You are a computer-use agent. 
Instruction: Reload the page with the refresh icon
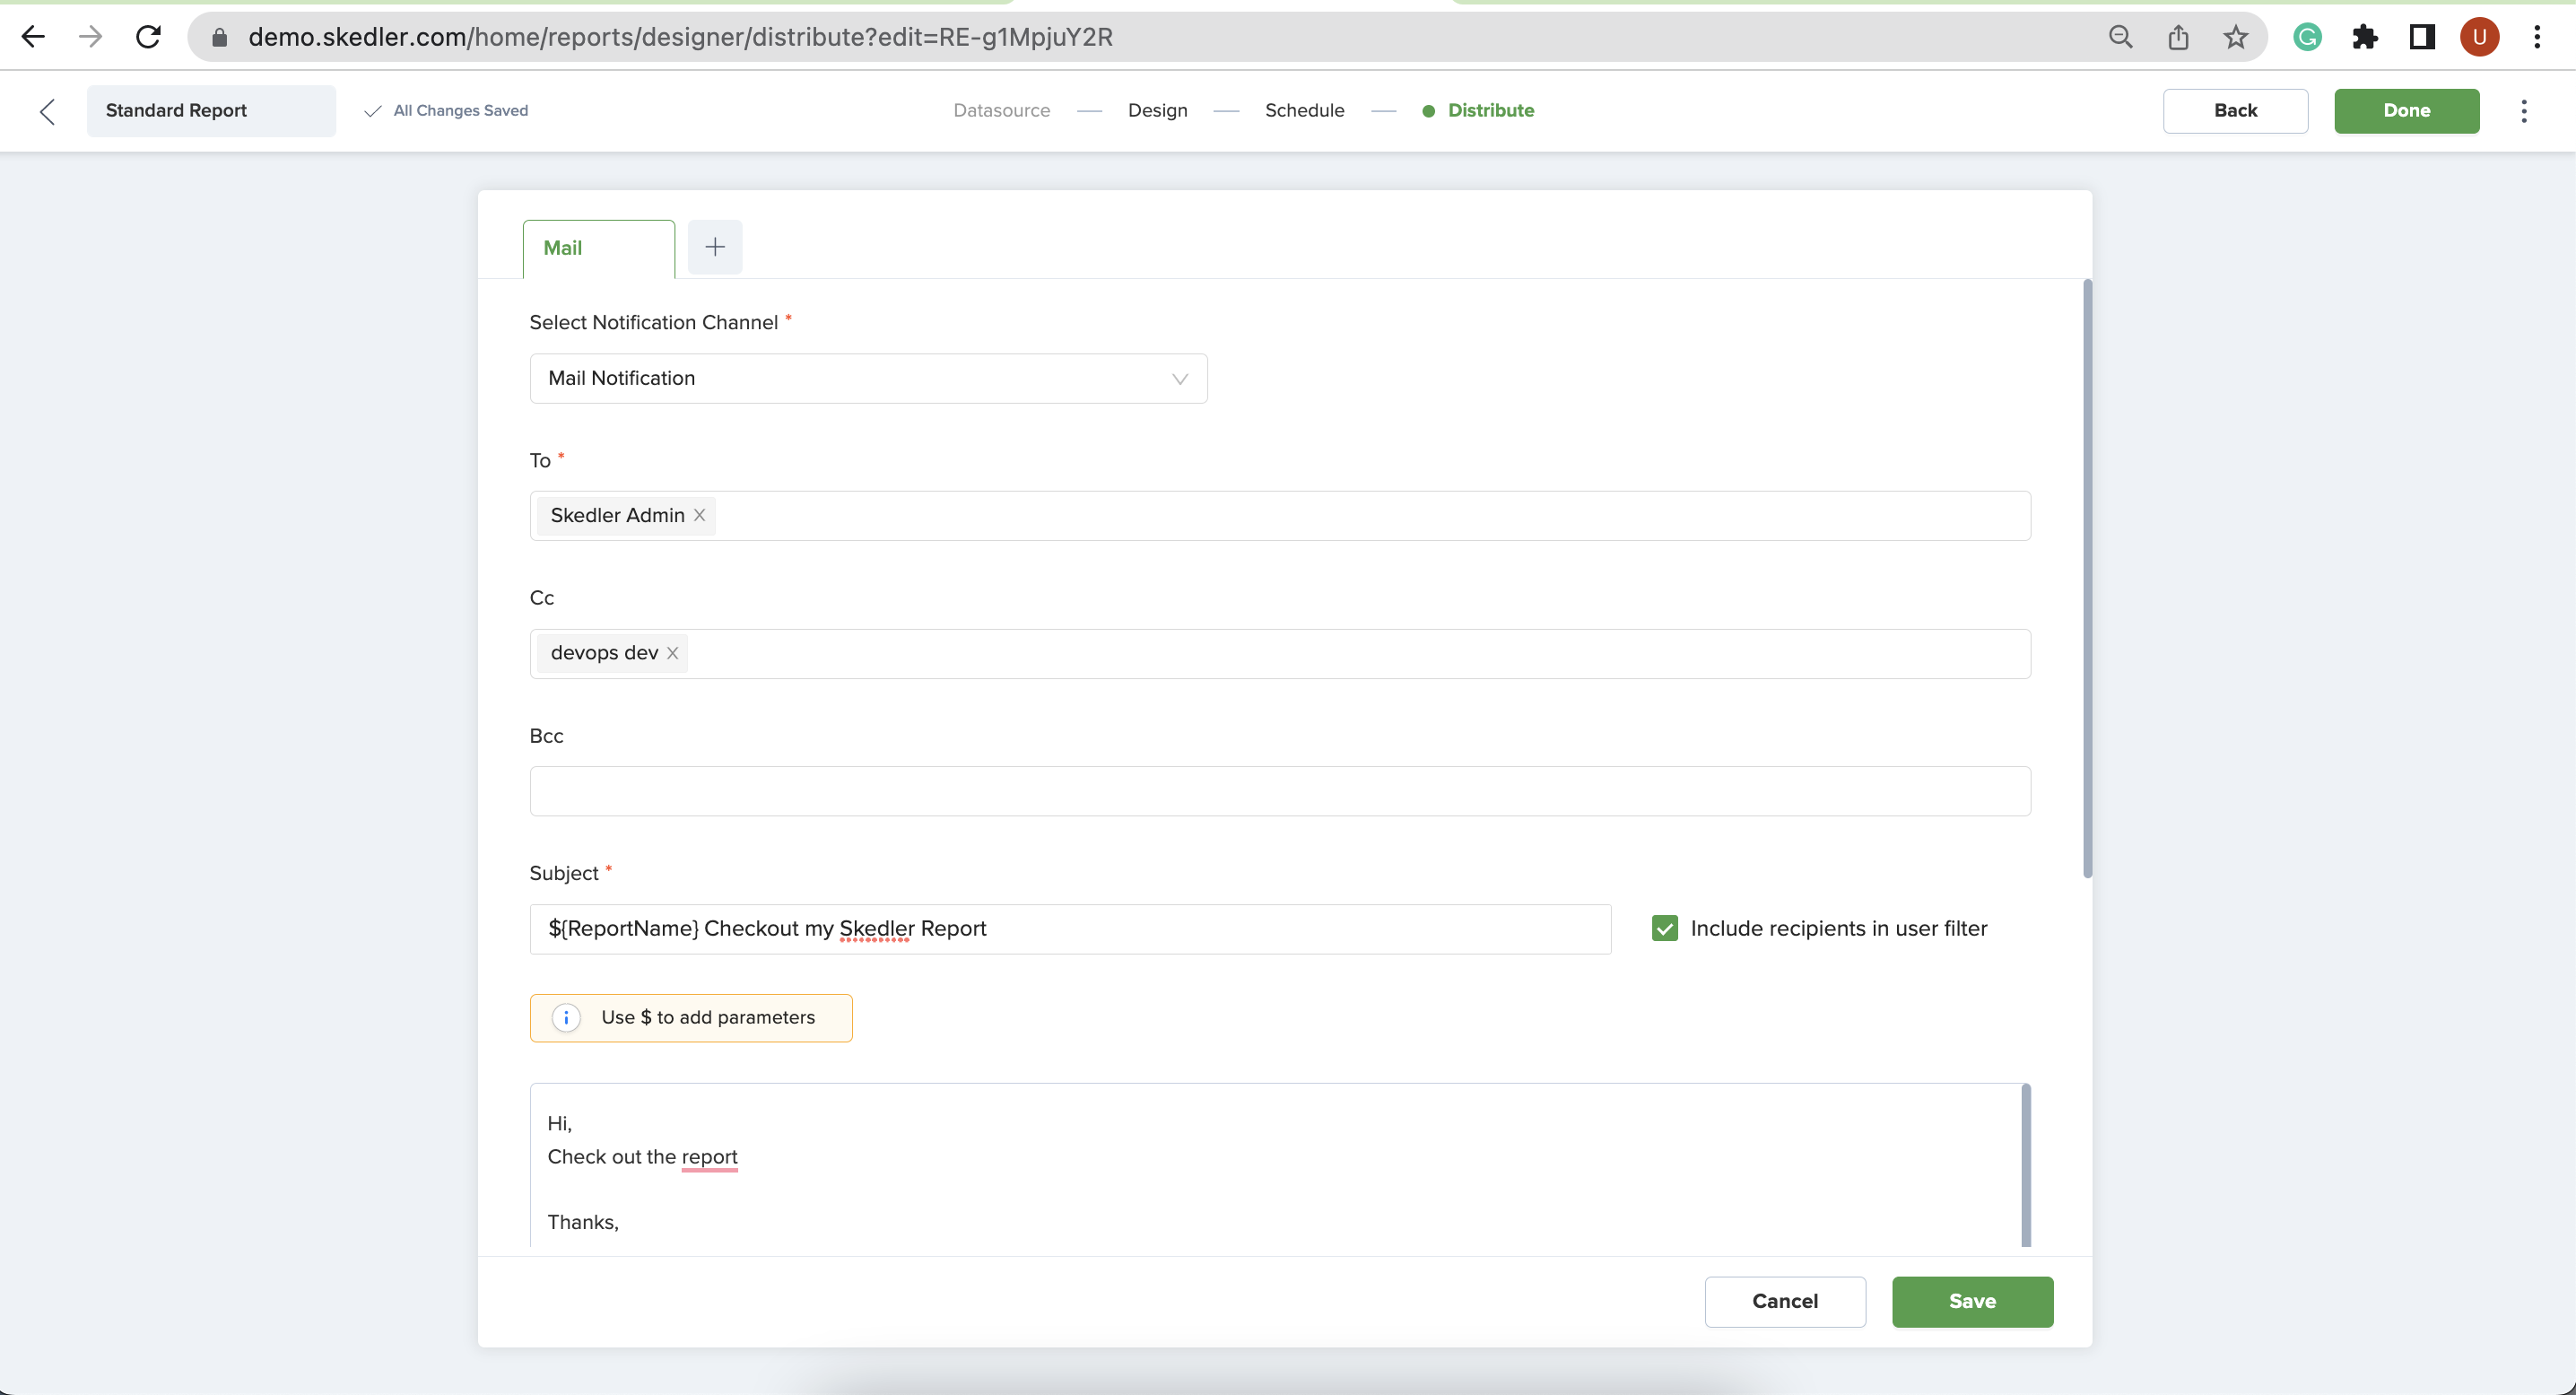(148, 37)
